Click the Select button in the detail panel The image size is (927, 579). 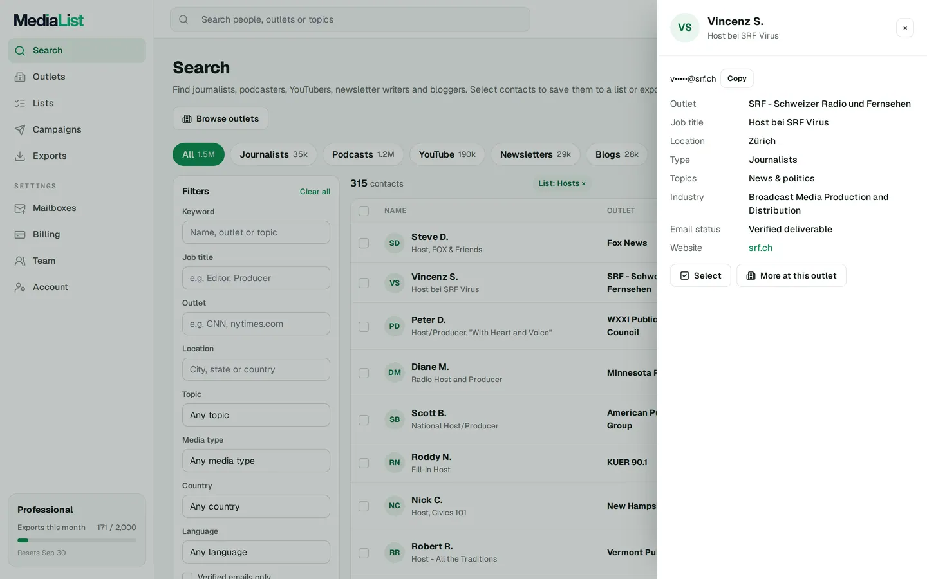[700, 275]
